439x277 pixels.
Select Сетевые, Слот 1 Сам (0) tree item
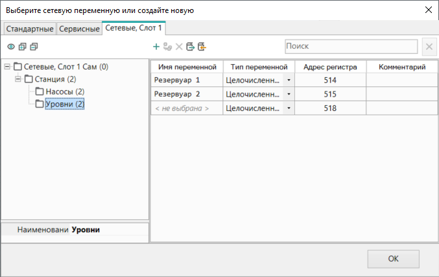coord(65,67)
